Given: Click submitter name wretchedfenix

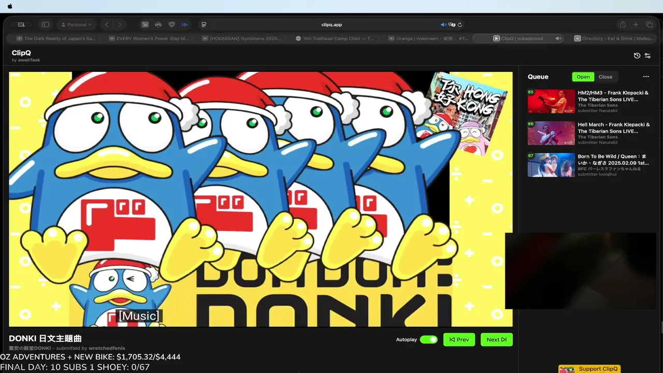Looking at the screenshot, I should 107,348.
